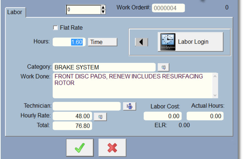Confirm with the green checkmark button

(80, 148)
